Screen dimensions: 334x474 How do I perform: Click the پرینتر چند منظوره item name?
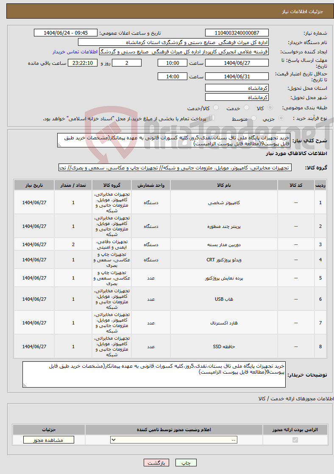tap(224, 226)
